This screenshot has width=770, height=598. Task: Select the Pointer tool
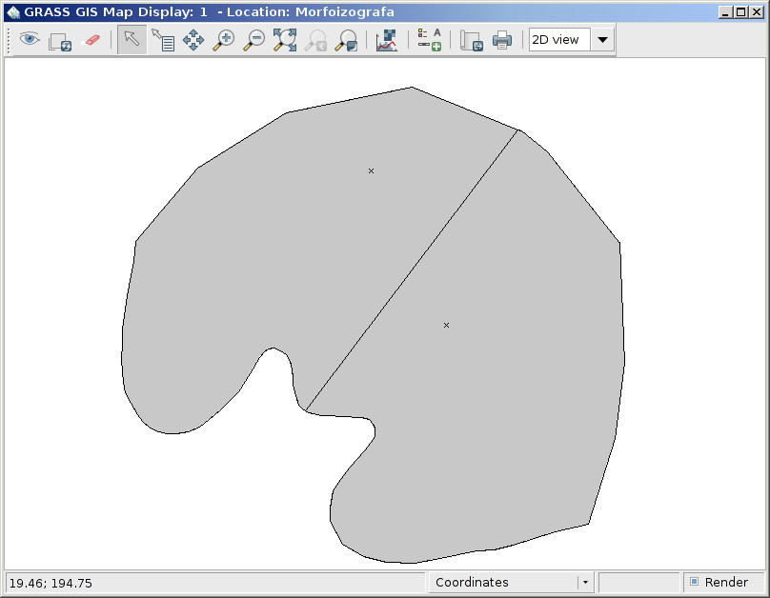(x=131, y=39)
